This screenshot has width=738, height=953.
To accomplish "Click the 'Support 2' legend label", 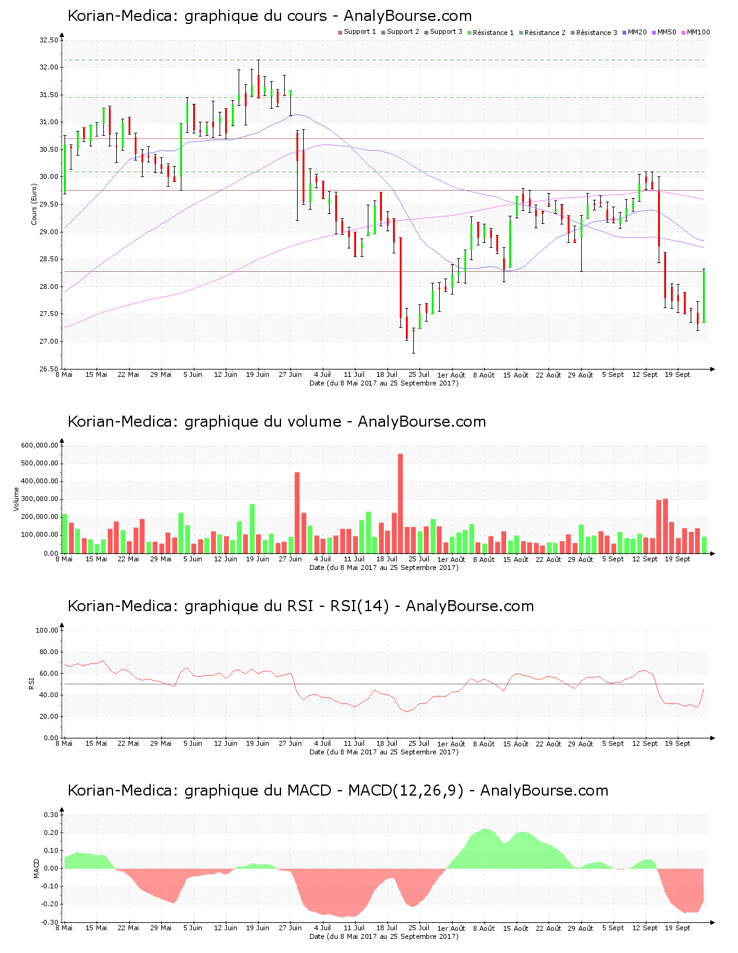I will tap(403, 32).
